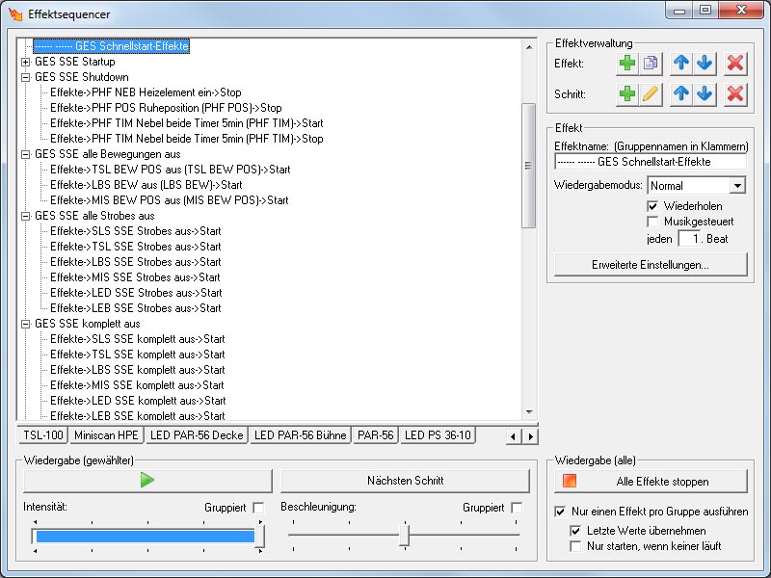Click the Beschleunigung slider handle
This screenshot has width=771, height=578.
tap(406, 535)
